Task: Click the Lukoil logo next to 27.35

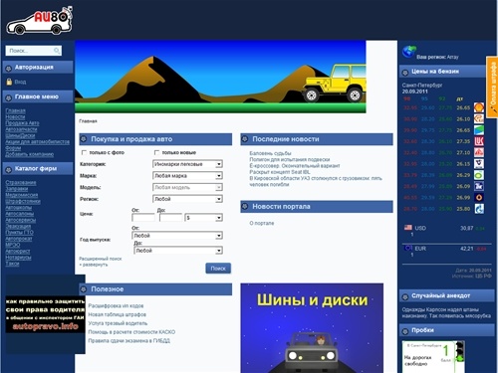Action: tap(479, 141)
